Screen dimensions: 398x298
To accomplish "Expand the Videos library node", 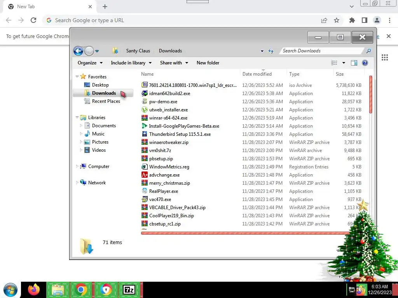I will (x=81, y=150).
